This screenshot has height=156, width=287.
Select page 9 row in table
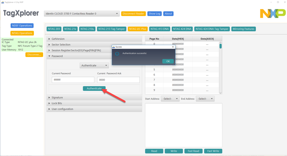(182, 90)
